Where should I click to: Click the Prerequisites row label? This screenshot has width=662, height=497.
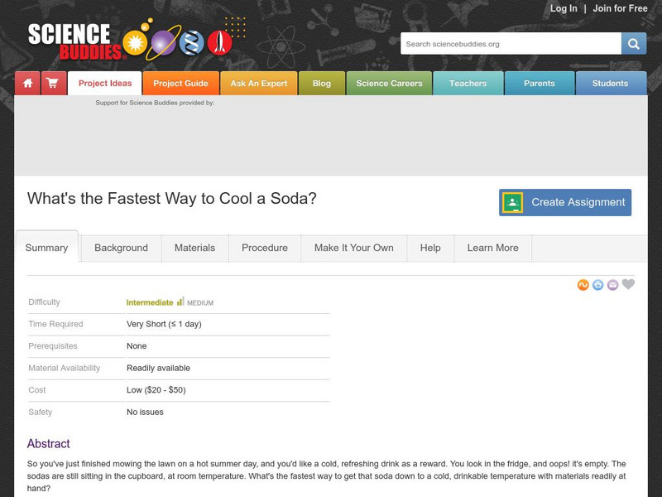click(x=53, y=346)
